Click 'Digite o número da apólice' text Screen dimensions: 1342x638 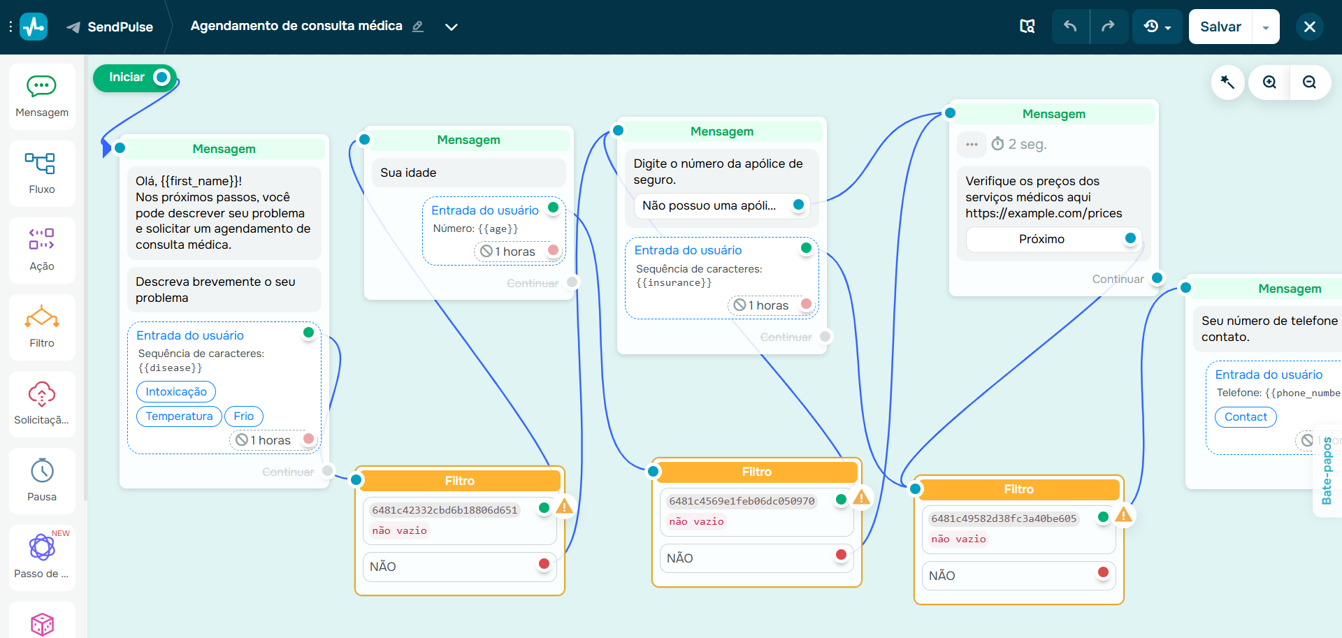click(x=719, y=171)
